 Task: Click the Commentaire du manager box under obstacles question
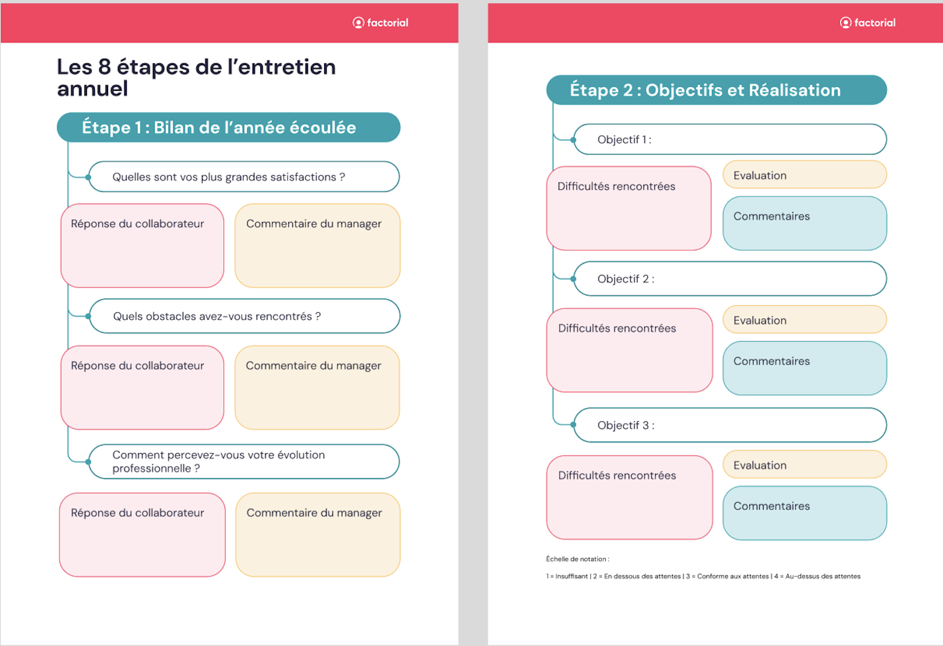click(x=317, y=387)
